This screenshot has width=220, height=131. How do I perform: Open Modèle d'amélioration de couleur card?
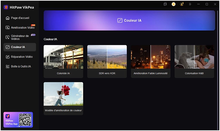coord(63,98)
